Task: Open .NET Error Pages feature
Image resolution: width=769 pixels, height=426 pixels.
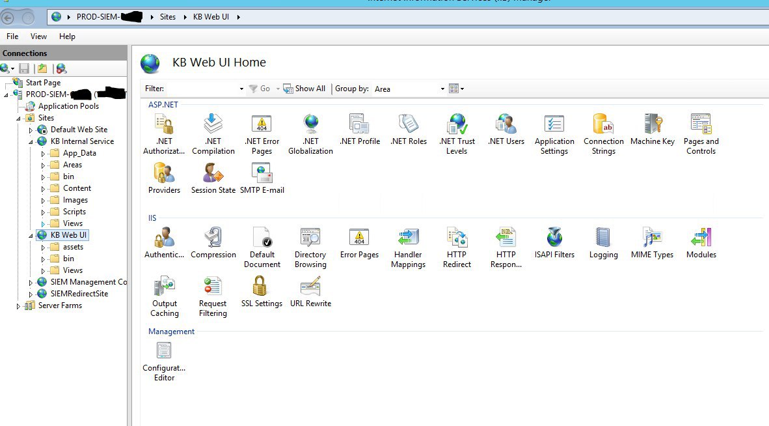Action: [262, 134]
